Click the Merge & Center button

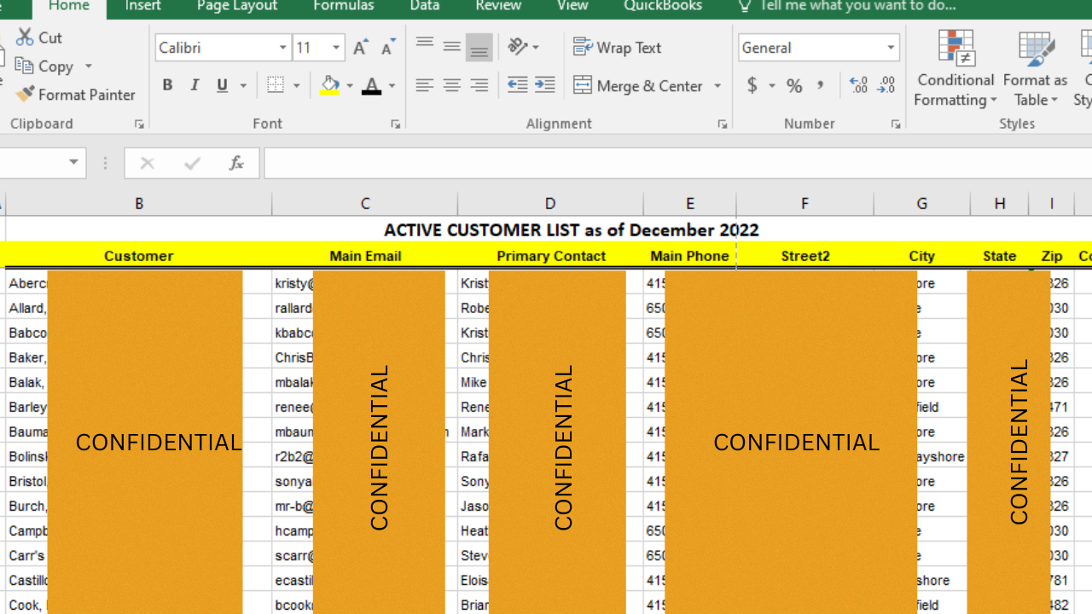[x=638, y=85]
